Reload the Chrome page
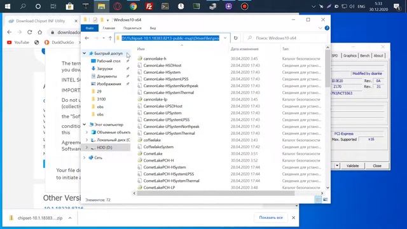Image resolution: width=407 pixels, height=229 pixels. pyautogui.click(x=30, y=32)
